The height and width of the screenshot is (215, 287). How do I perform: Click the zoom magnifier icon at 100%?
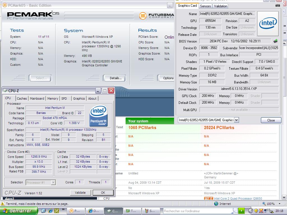pyautogui.click(x=264, y=204)
